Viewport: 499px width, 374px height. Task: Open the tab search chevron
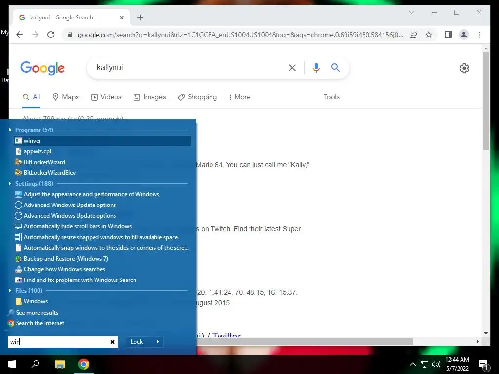pyautogui.click(x=411, y=12)
